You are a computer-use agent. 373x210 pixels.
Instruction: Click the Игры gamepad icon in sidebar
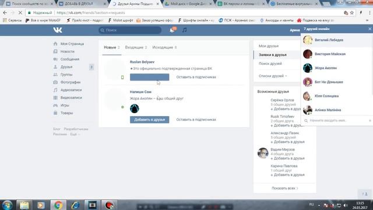(55, 105)
